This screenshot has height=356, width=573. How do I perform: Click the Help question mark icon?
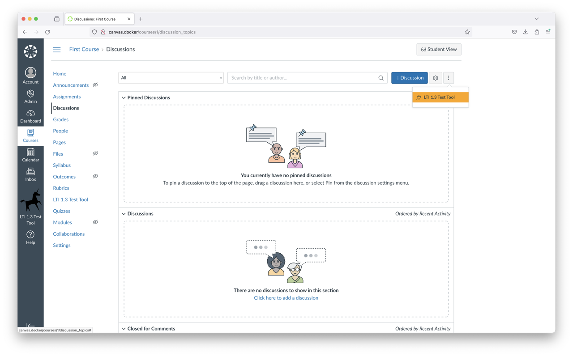pyautogui.click(x=30, y=235)
